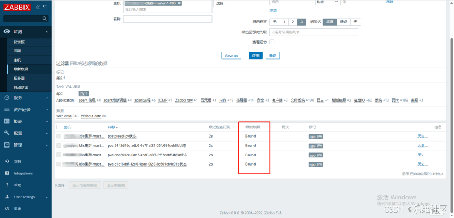Expand the 服务 section with its chevron
Image resolution: width=454 pixels, height=218 pixels.
pyautogui.click(x=46, y=98)
